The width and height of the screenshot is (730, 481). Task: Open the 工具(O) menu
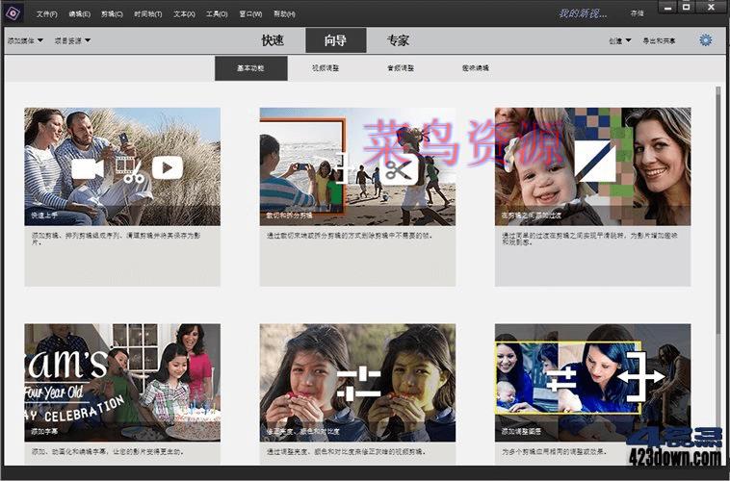217,14
